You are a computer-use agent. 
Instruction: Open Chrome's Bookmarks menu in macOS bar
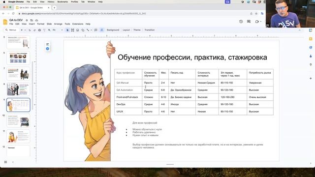[x=63, y=2]
